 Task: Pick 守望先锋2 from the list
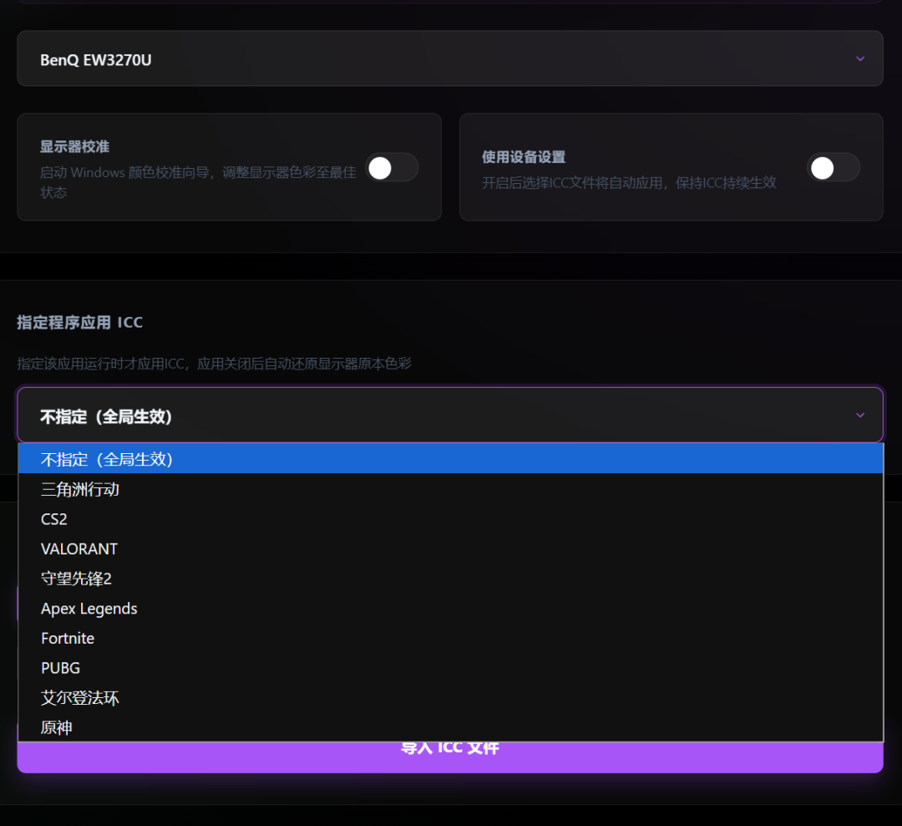point(450,579)
